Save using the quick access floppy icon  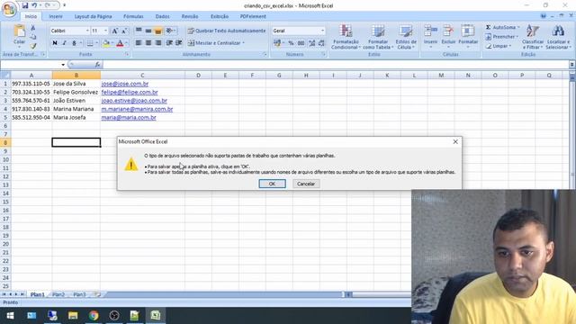24,5
